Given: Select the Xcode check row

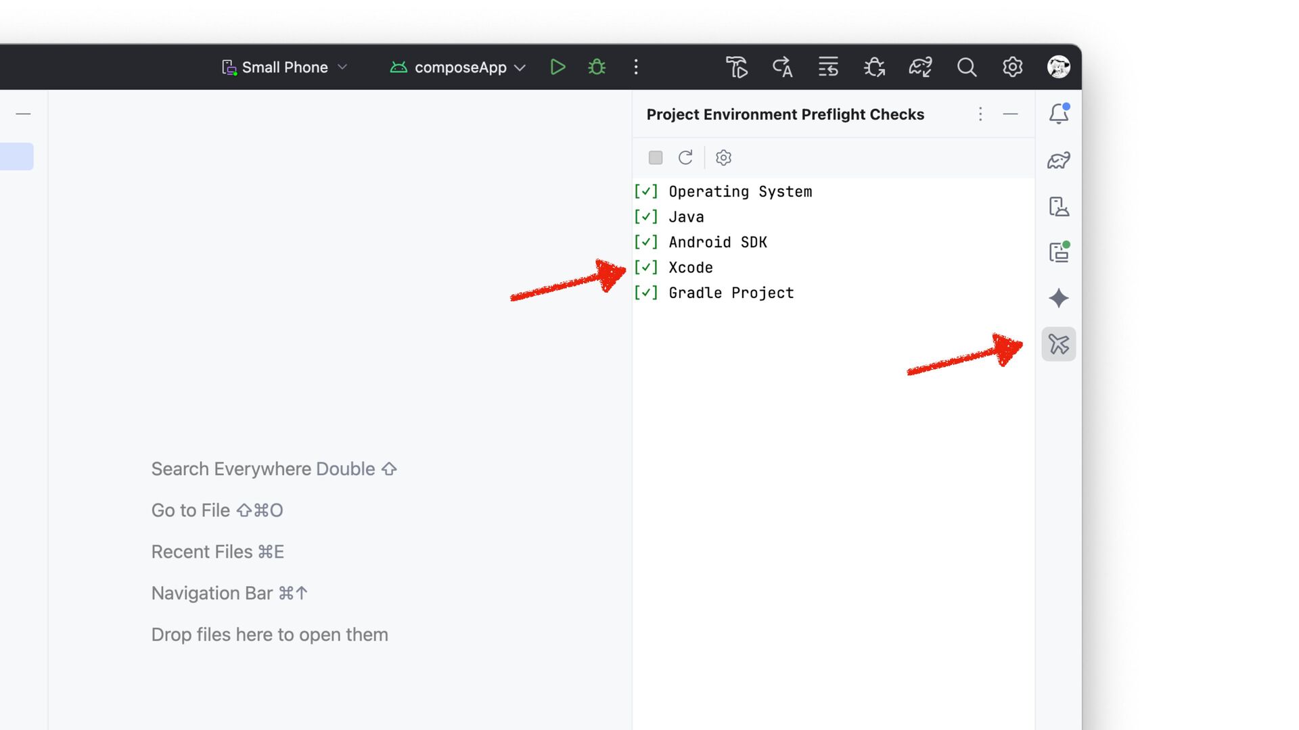Looking at the screenshot, I should pyautogui.click(x=834, y=268).
